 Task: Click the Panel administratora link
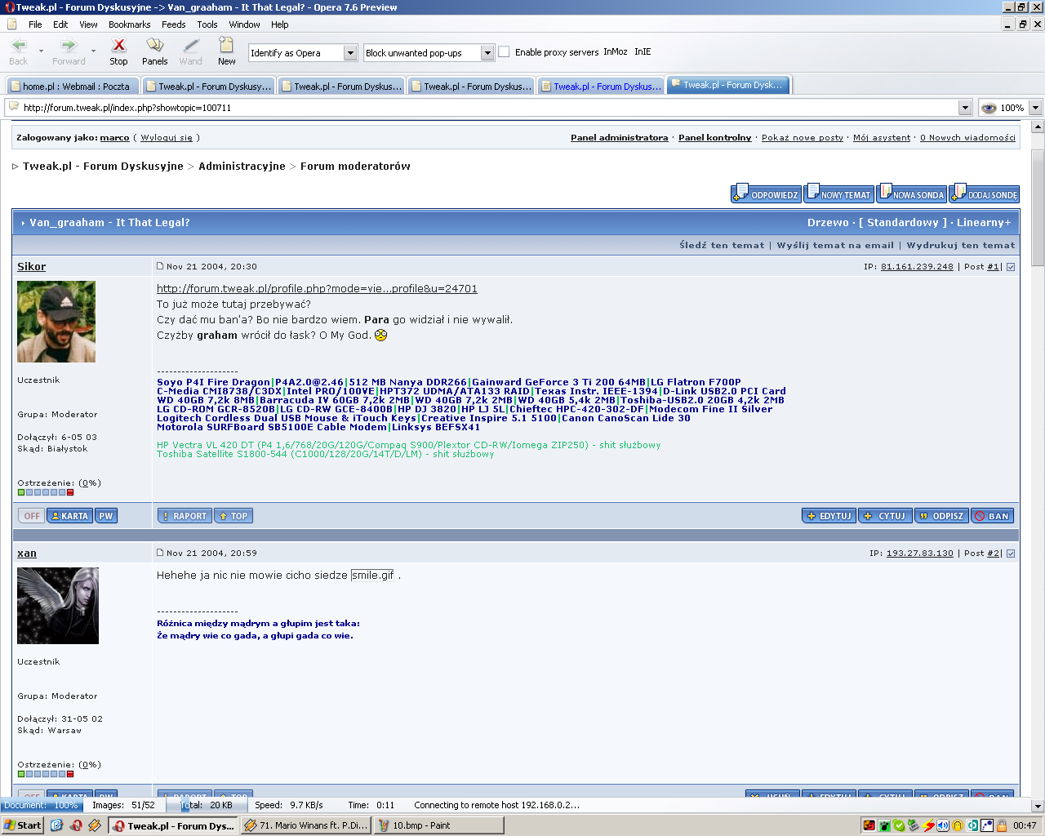[619, 138]
